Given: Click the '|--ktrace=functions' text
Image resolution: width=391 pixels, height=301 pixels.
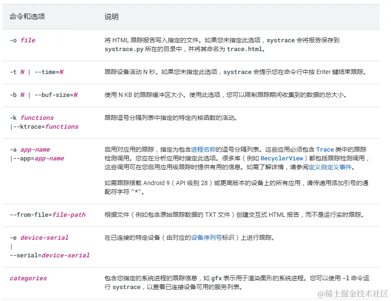Looking at the screenshot, I should pyautogui.click(x=44, y=127).
